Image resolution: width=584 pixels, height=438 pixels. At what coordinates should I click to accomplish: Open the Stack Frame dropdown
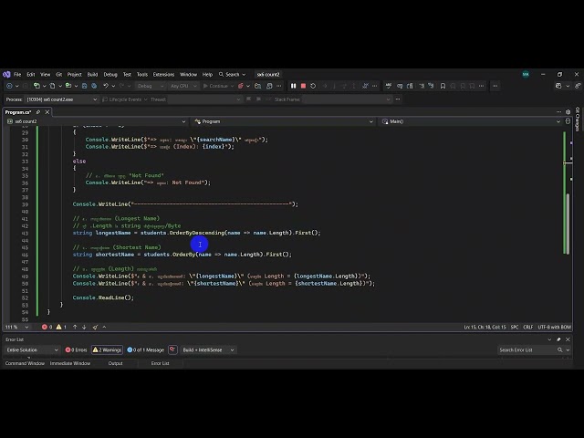347,99
